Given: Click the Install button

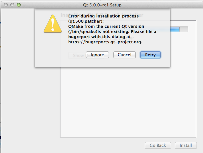Looking at the screenshot, I should point(186,146).
